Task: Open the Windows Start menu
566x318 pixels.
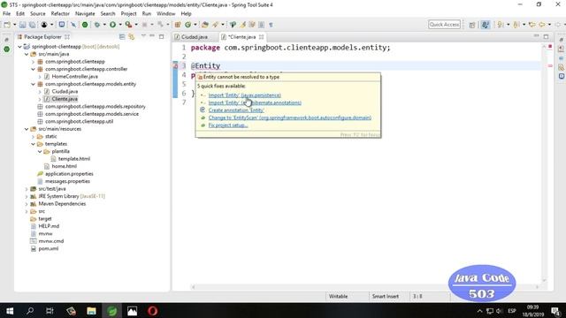Action: pos(10,311)
